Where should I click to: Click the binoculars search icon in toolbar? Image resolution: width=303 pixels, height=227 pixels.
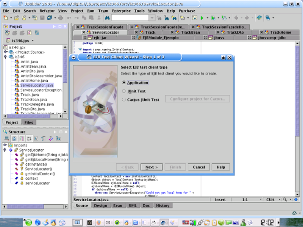coord(106,18)
